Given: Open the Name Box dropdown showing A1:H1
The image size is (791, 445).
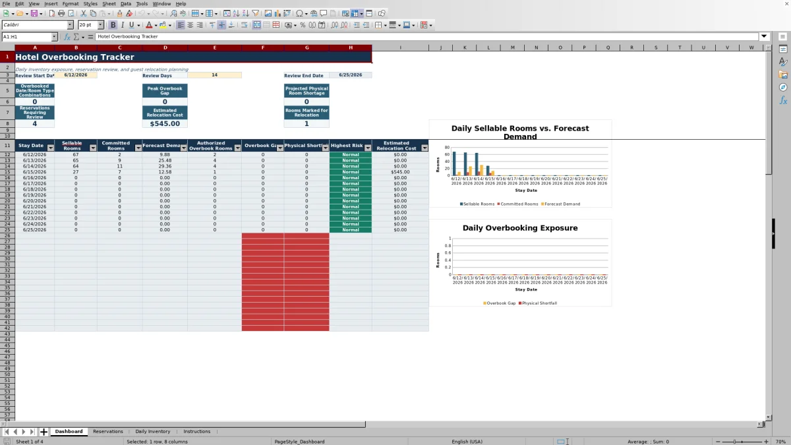Looking at the screenshot, I should [x=54, y=37].
